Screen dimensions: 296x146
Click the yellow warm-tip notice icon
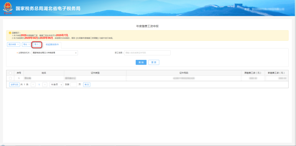(x=10, y=33)
